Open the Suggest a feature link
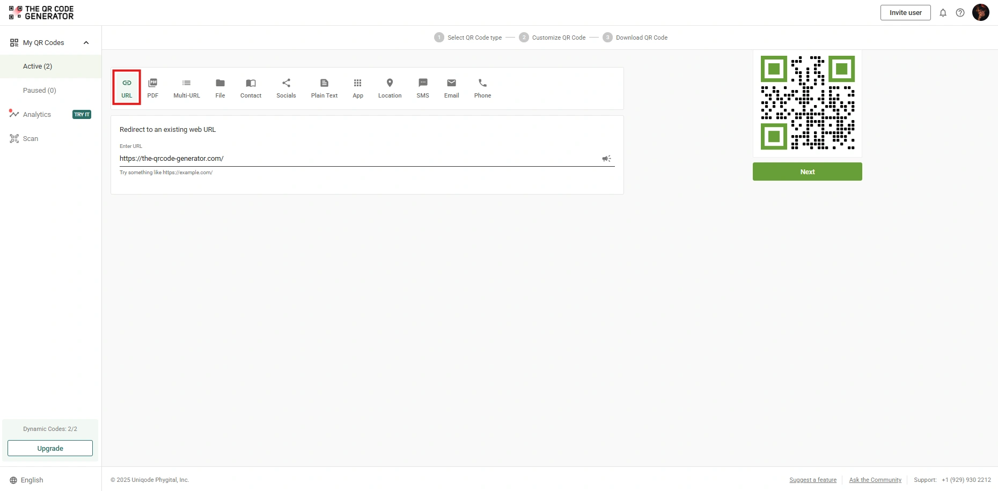 pyautogui.click(x=813, y=480)
